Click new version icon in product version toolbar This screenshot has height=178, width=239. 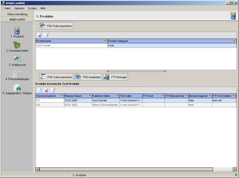pyautogui.click(x=40, y=90)
